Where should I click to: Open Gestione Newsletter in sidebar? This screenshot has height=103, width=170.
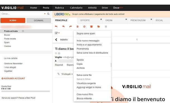pyautogui.click(x=13, y=63)
